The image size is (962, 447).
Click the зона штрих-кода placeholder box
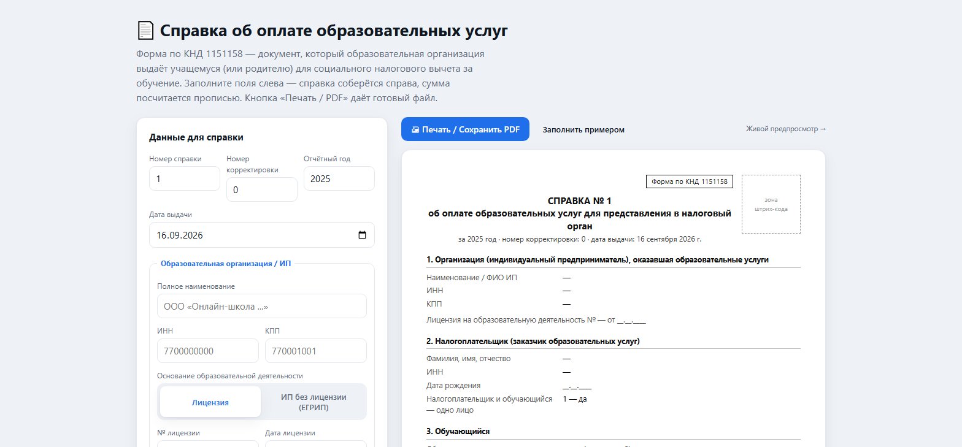[771, 204]
